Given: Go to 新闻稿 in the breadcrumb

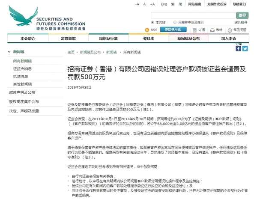Looking at the screenshot, I should 111,52.
